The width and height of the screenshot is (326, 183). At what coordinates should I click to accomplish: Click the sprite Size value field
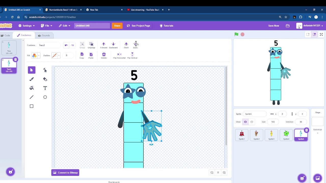pyautogui.click(x=273, y=122)
